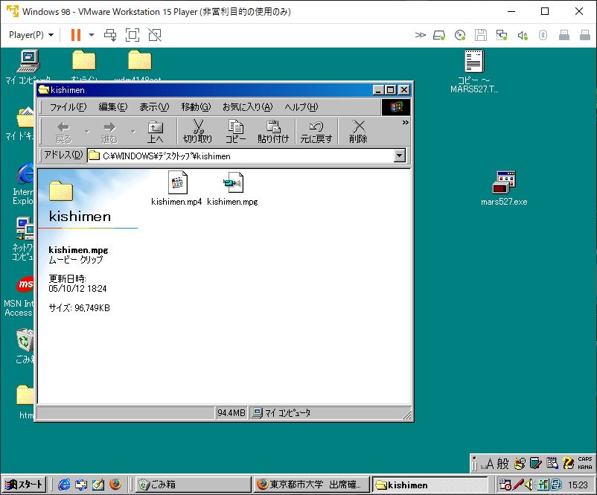
Task: Open the ファイル(F) menu
Action: pos(68,107)
